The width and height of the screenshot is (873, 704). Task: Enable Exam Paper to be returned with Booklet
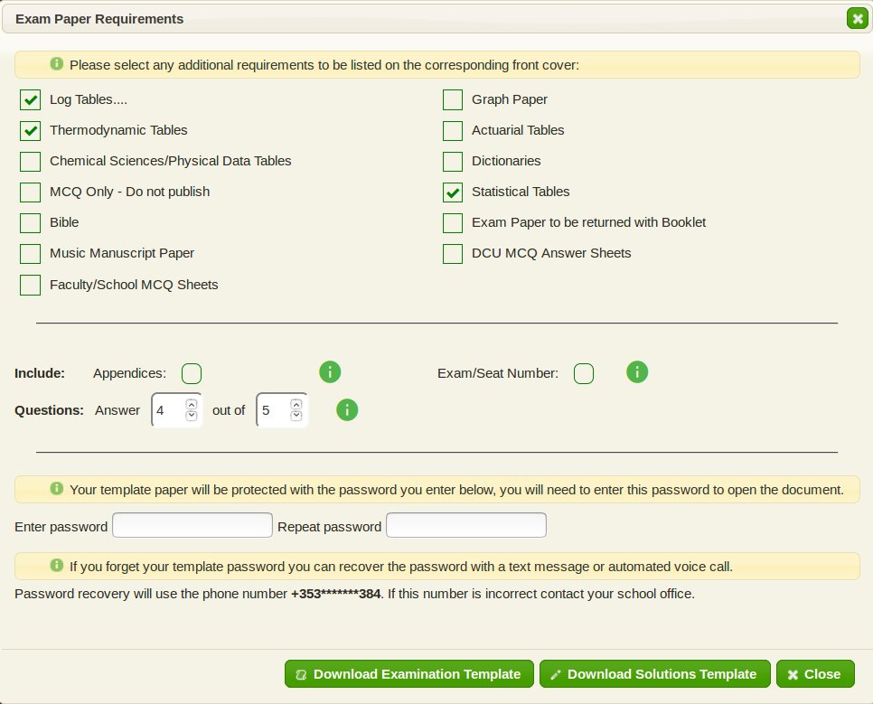[x=452, y=222]
